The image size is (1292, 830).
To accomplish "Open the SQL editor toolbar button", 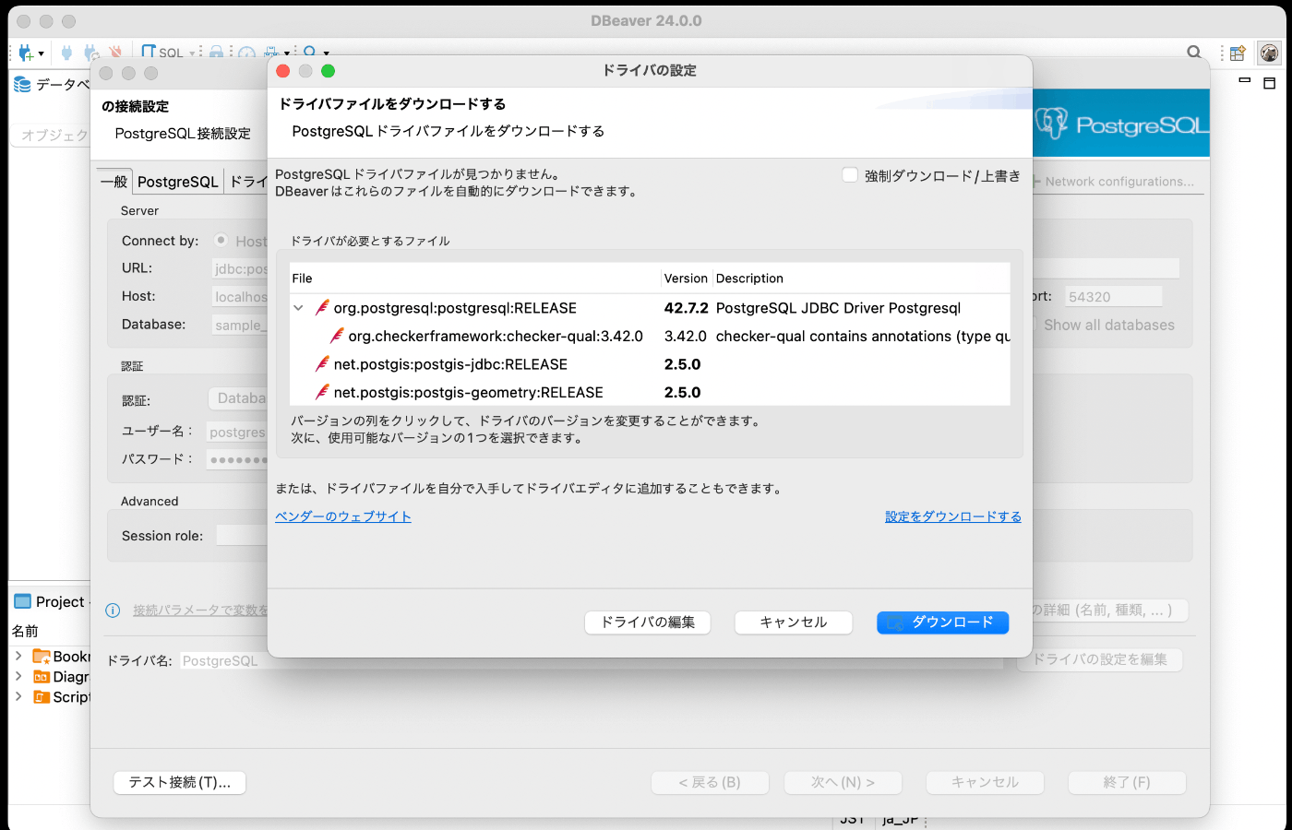I will click(x=162, y=53).
